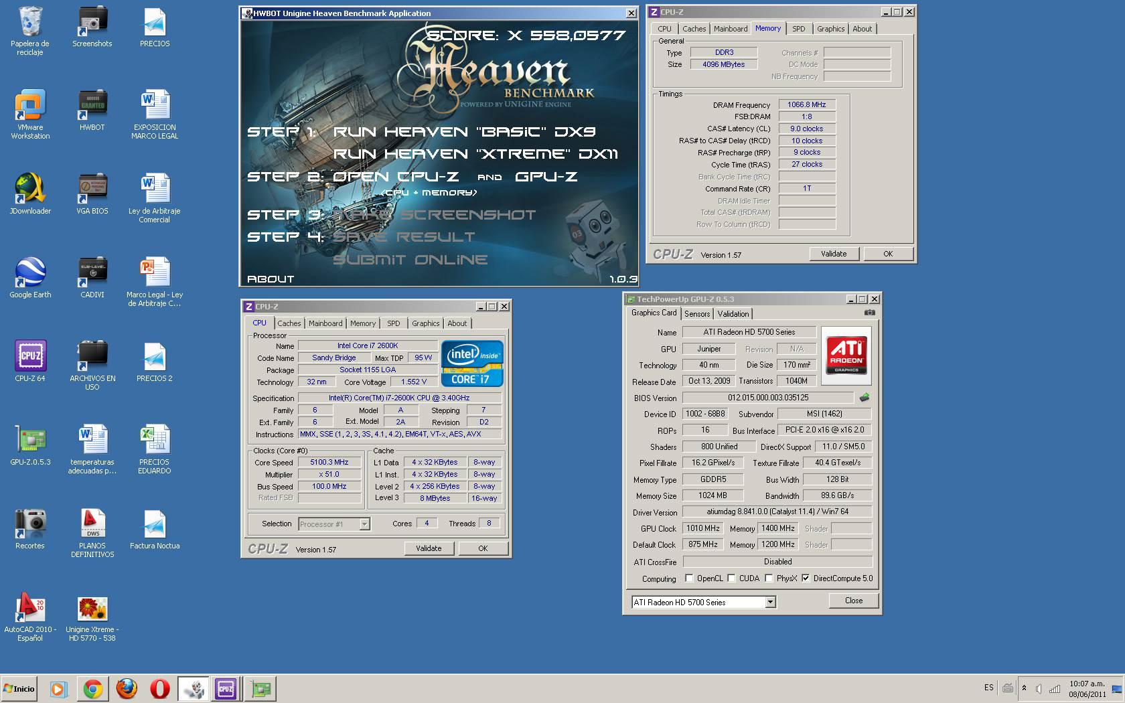Click OK in Memory CPU-Z window
The width and height of the screenshot is (1125, 703).
pyautogui.click(x=888, y=254)
